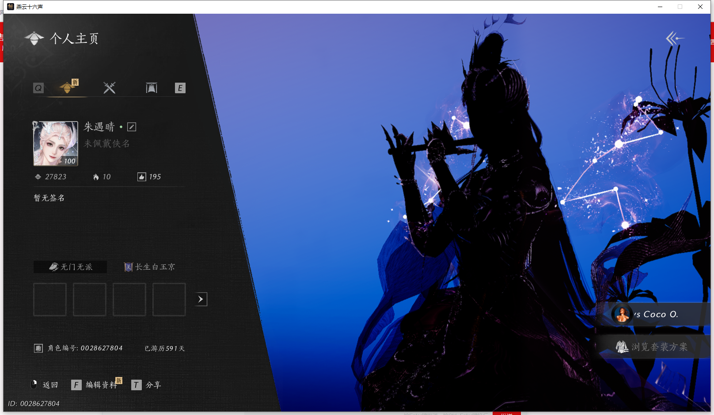Open the 长生白玉京 guild link

click(150, 267)
